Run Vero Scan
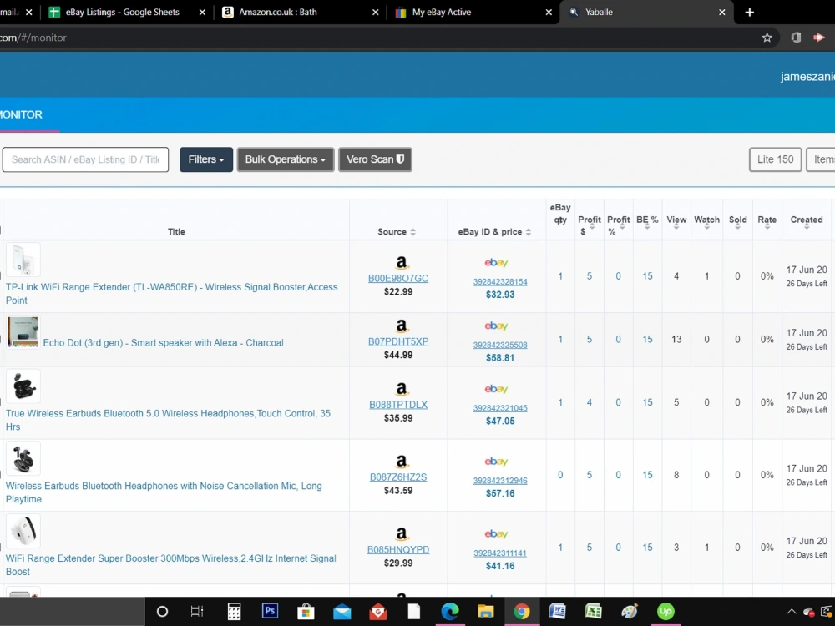This screenshot has width=835, height=626. coord(375,159)
